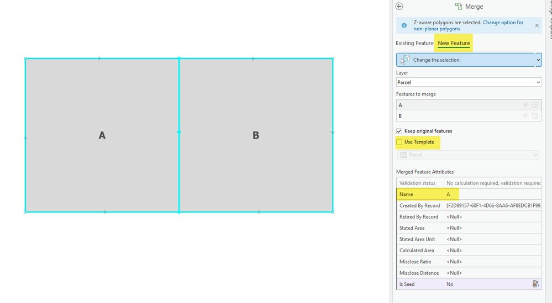The image size is (552, 303).
Task: Click the Calculated Area Null value
Action: point(454,251)
